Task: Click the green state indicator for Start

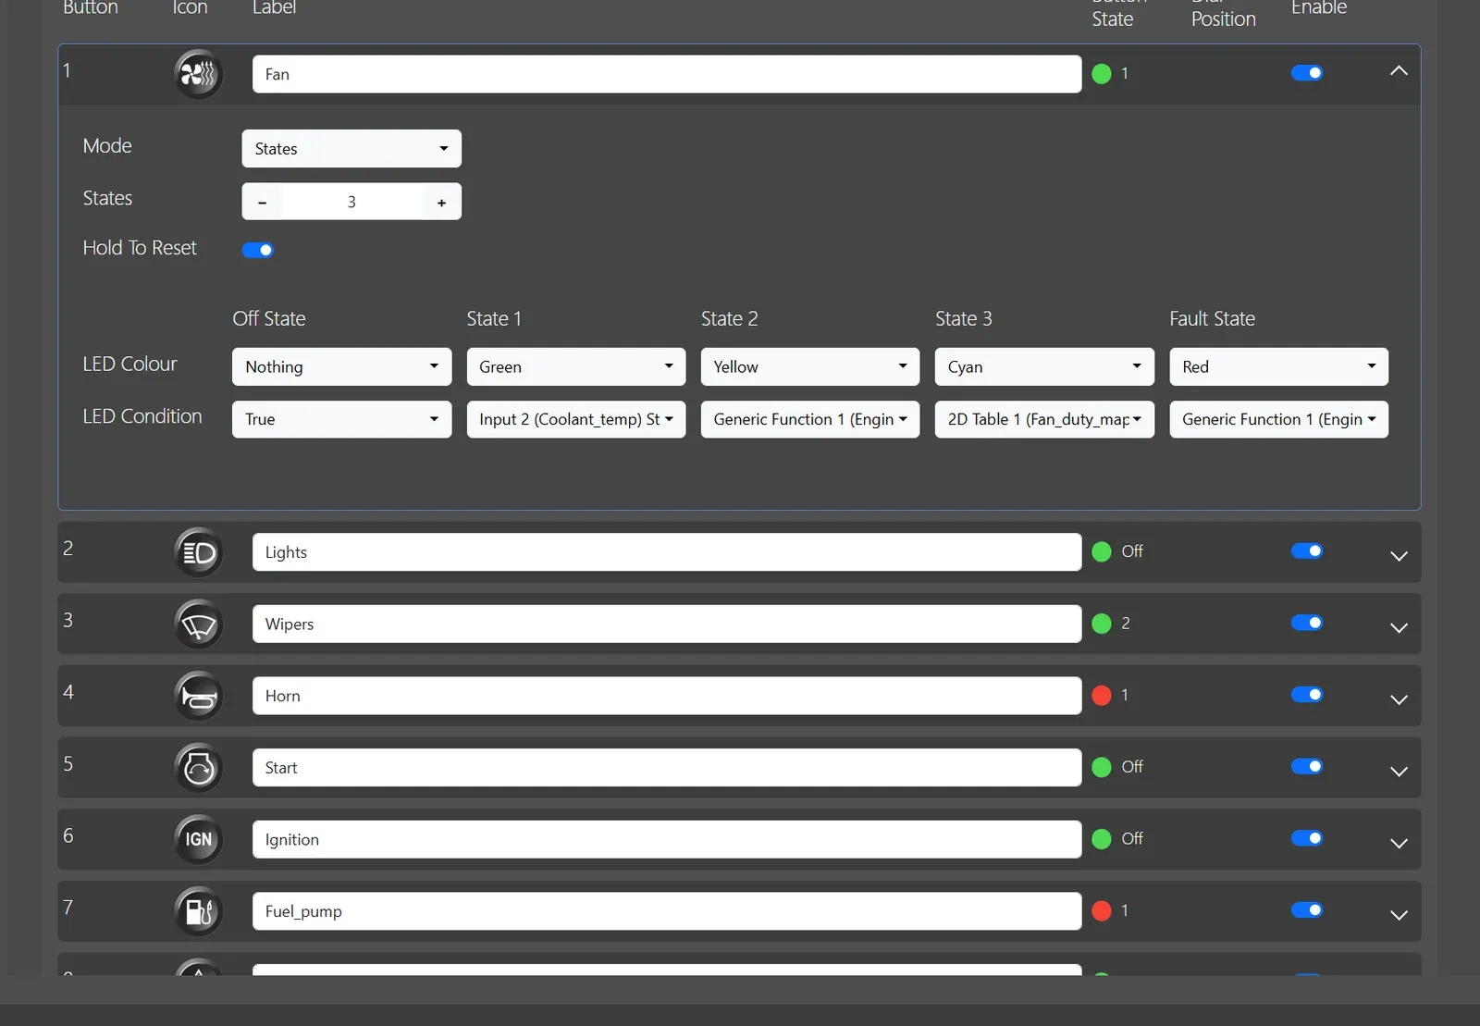Action: (1102, 767)
